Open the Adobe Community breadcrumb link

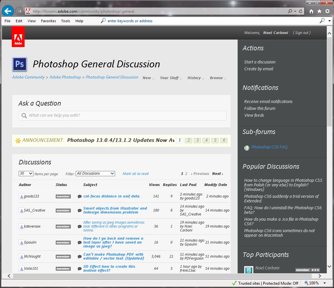[28, 77]
